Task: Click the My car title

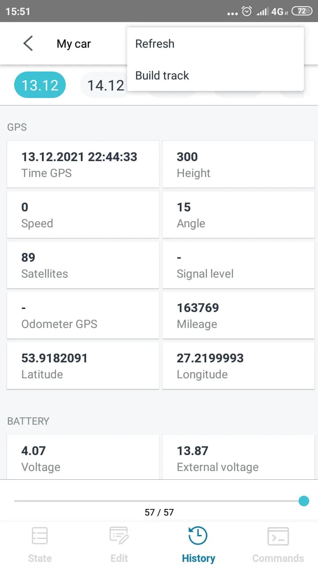Action: (x=74, y=44)
